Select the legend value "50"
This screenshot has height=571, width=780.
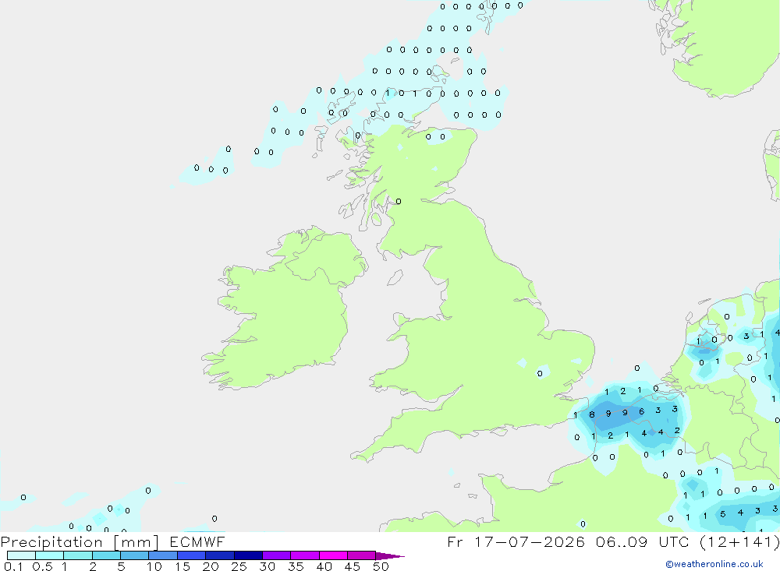(x=381, y=566)
